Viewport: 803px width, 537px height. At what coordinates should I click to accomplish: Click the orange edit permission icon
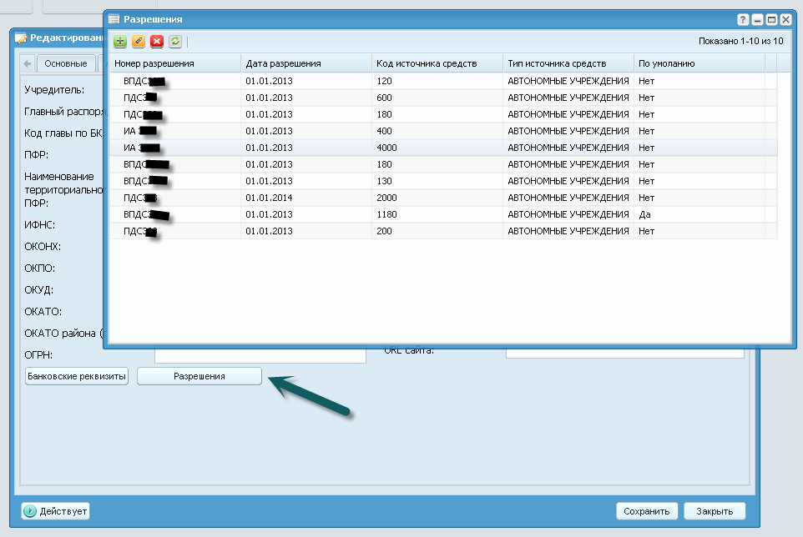coord(139,42)
